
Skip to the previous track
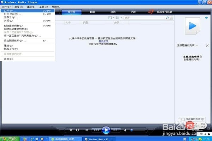click(x=96, y=130)
